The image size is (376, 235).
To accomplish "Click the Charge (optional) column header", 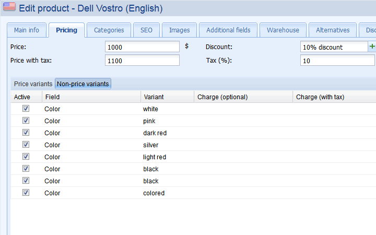I will click(x=243, y=97).
